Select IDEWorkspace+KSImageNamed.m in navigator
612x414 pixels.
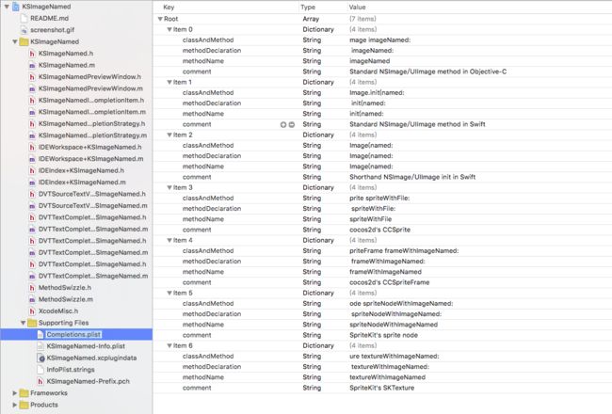coord(91,159)
